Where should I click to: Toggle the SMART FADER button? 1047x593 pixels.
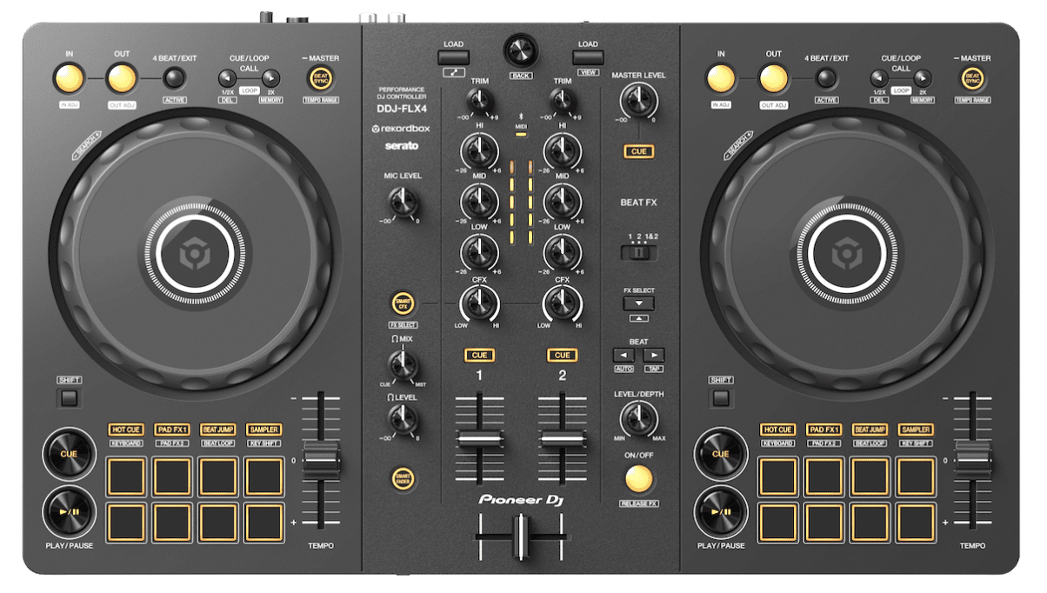pos(403,479)
